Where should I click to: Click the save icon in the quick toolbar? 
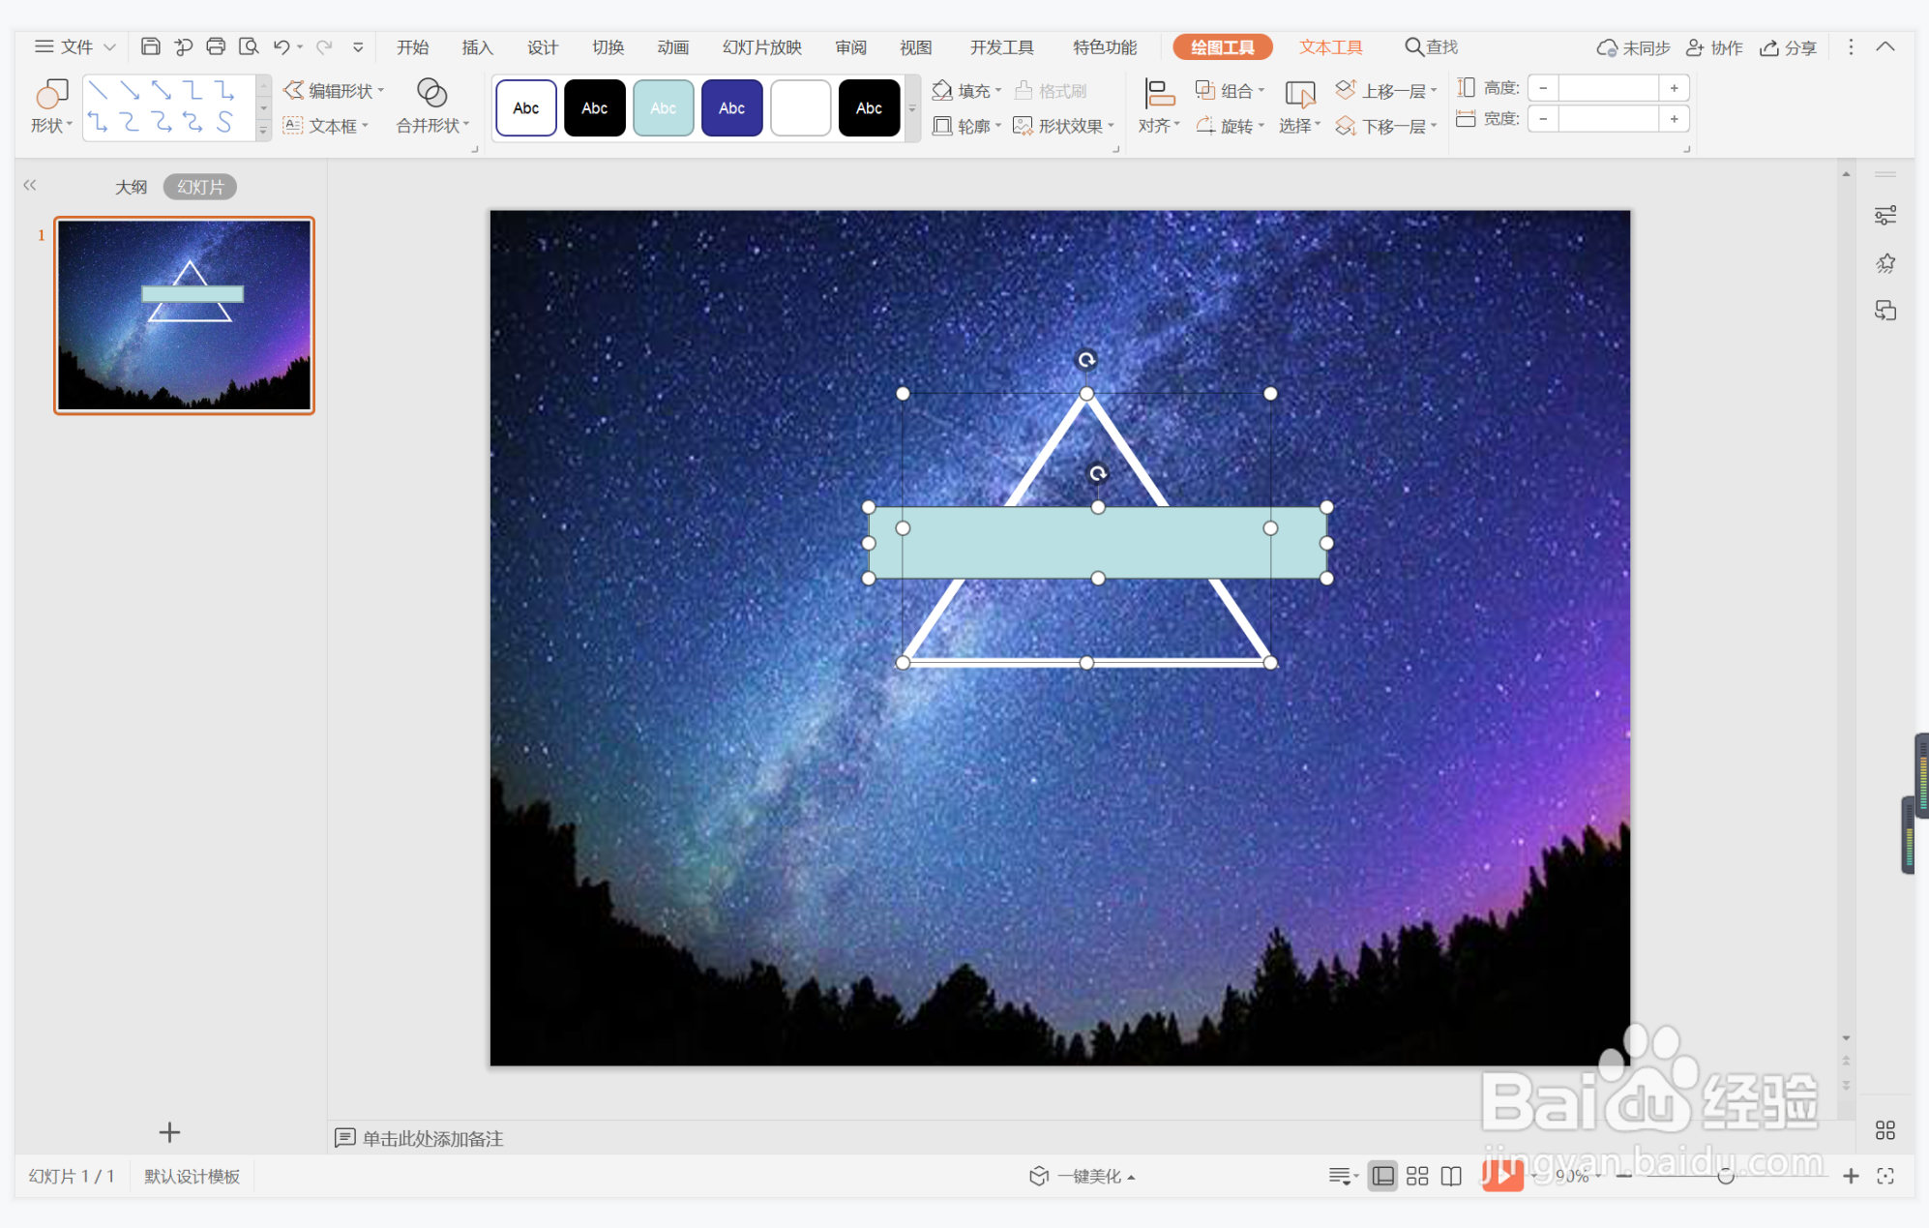(x=150, y=46)
